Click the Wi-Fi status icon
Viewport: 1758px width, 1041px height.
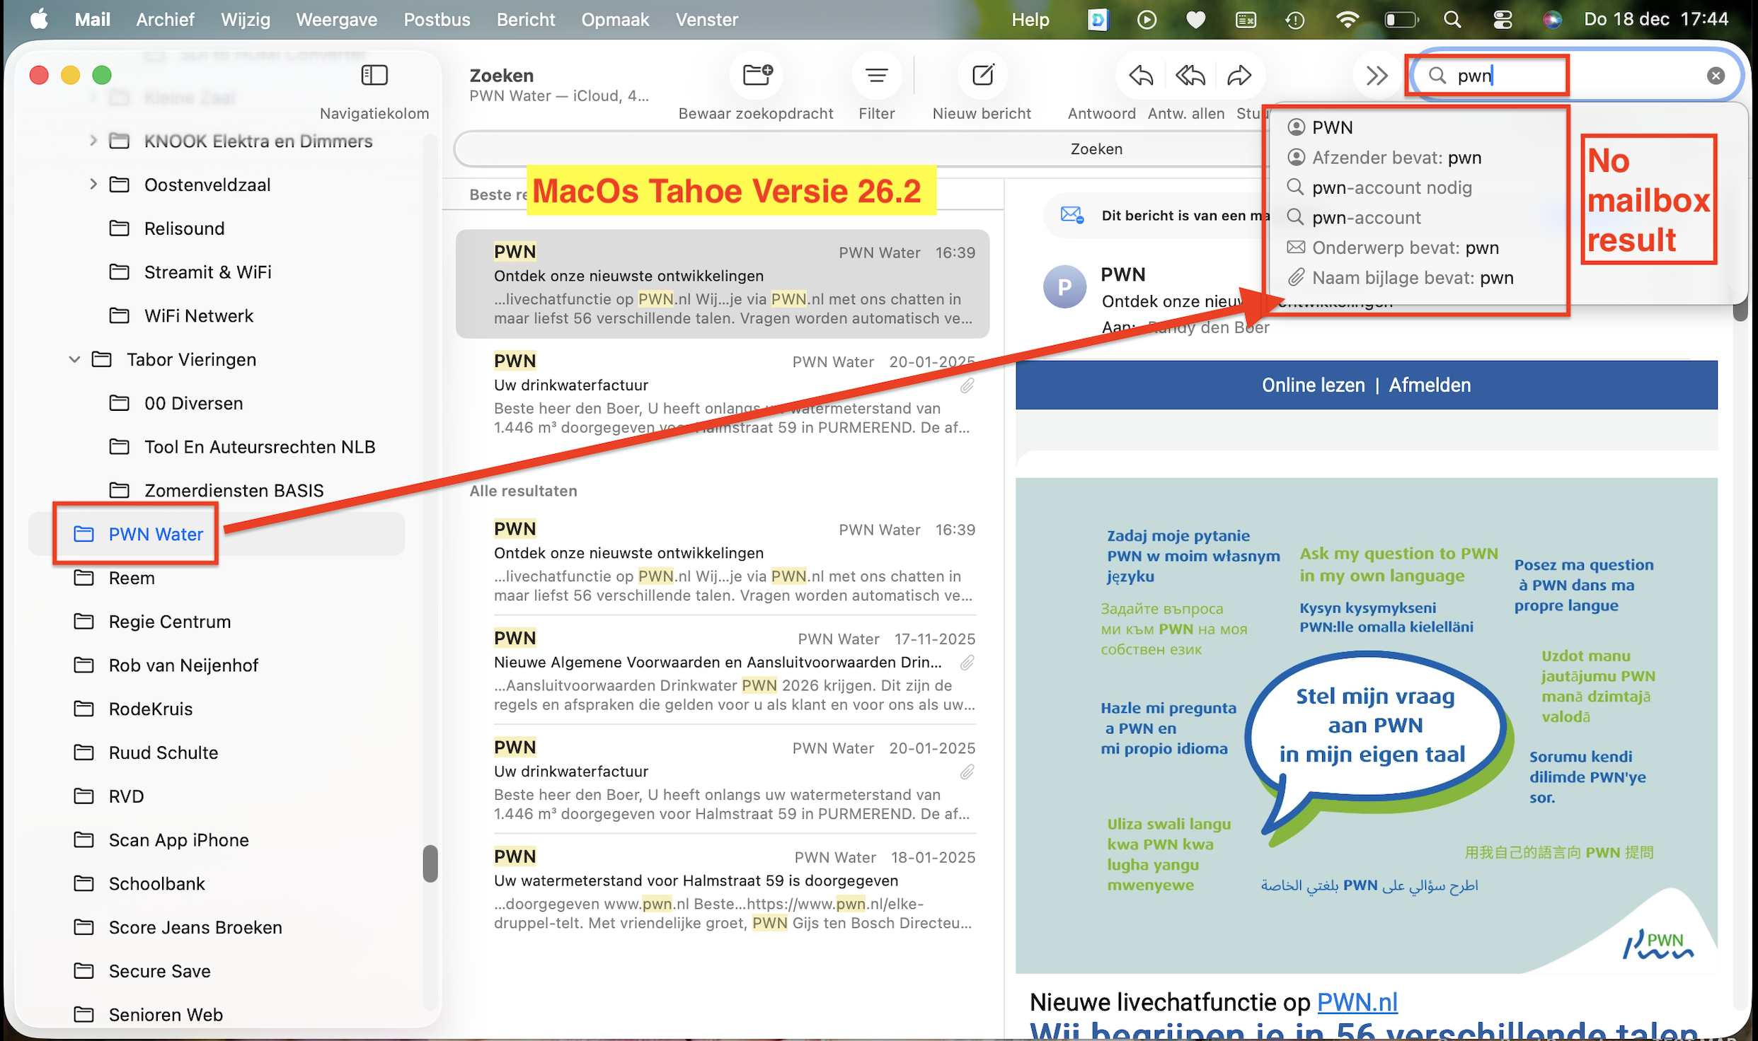click(1347, 20)
